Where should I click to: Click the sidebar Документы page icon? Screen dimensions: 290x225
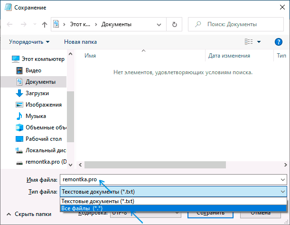pyautogui.click(x=19, y=82)
